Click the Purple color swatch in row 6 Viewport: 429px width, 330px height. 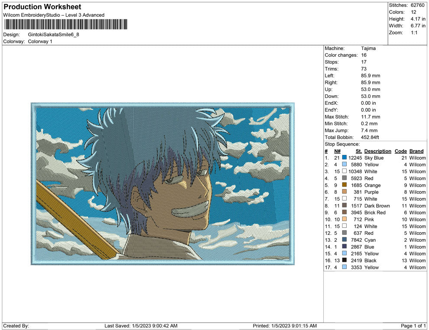(344, 192)
